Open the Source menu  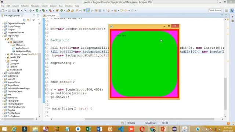(x=15, y=6)
